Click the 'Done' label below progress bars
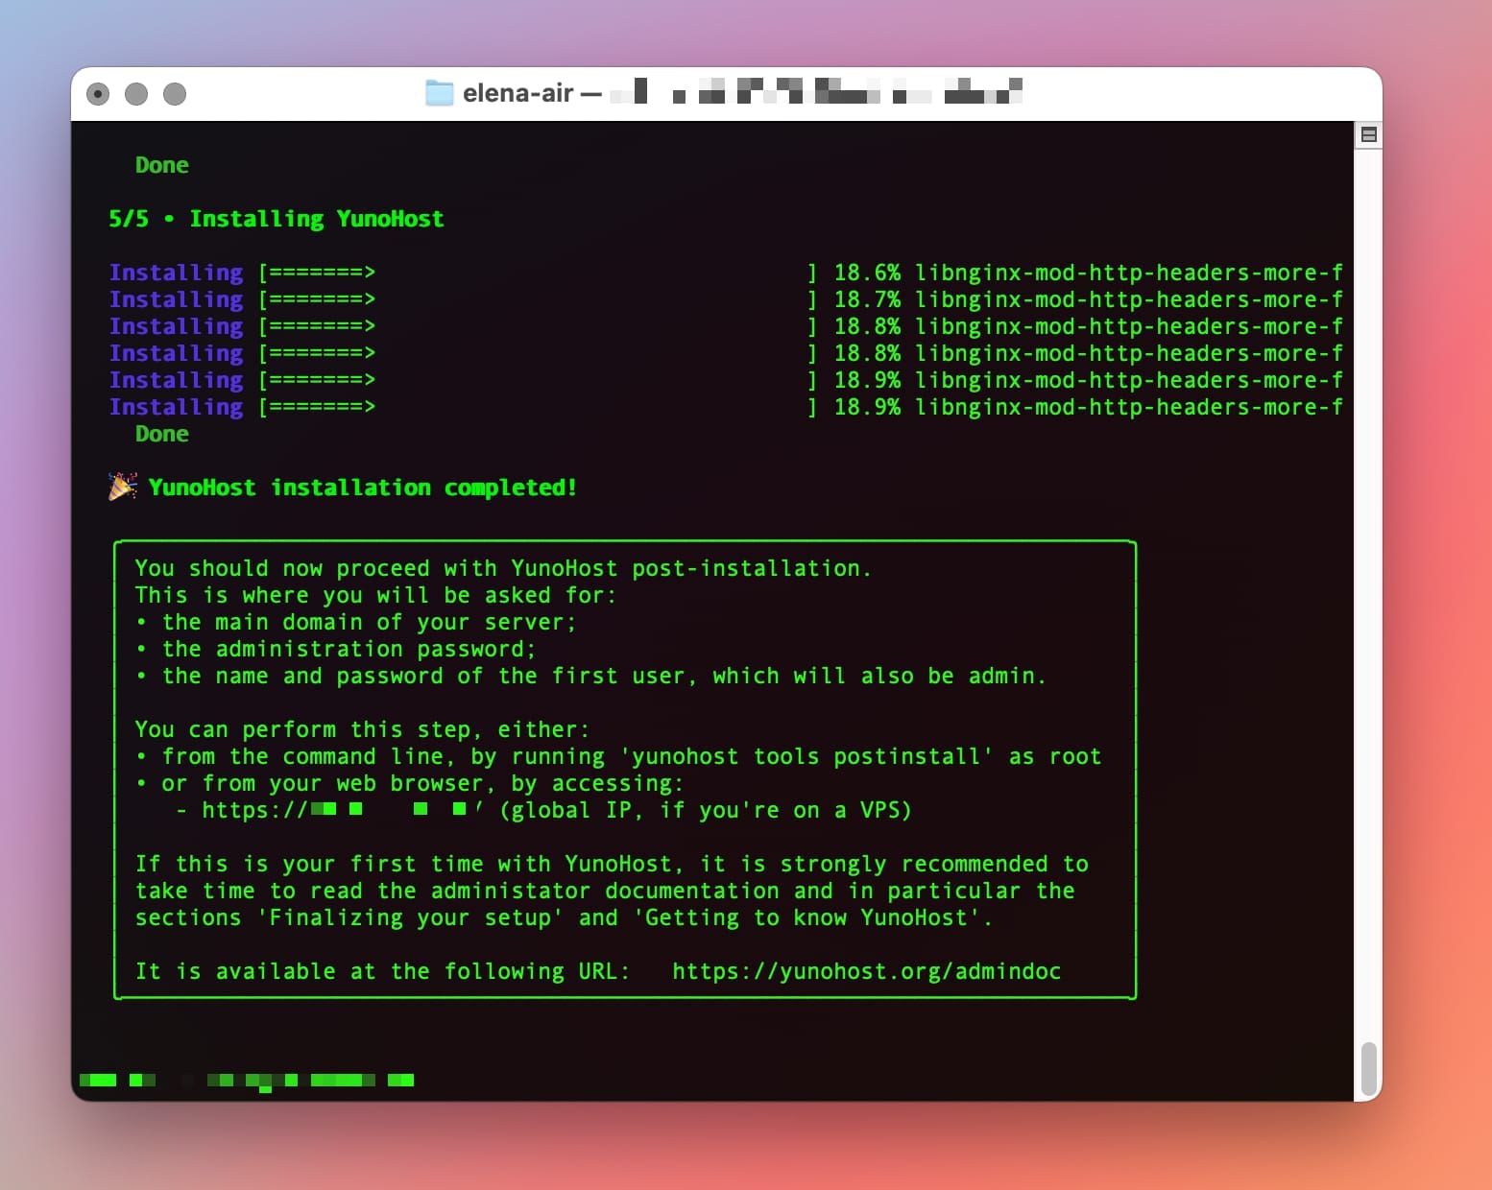 (160, 434)
